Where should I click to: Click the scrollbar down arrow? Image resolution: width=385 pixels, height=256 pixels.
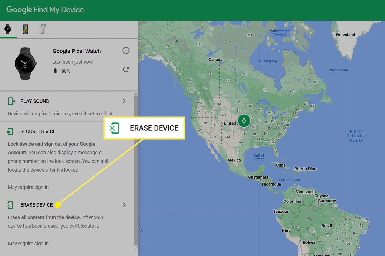point(136,248)
